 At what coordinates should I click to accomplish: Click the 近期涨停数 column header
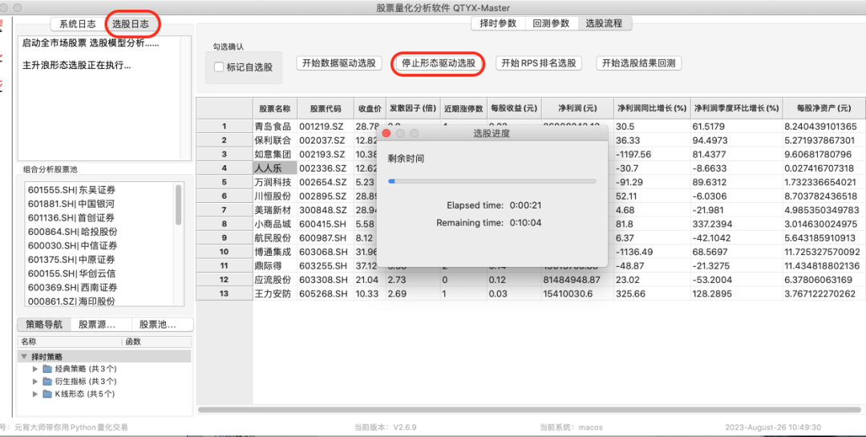point(464,108)
